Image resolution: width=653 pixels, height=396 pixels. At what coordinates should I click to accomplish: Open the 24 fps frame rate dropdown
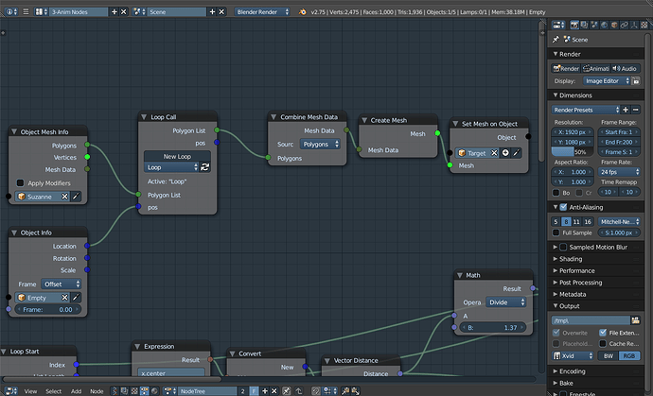click(619, 172)
